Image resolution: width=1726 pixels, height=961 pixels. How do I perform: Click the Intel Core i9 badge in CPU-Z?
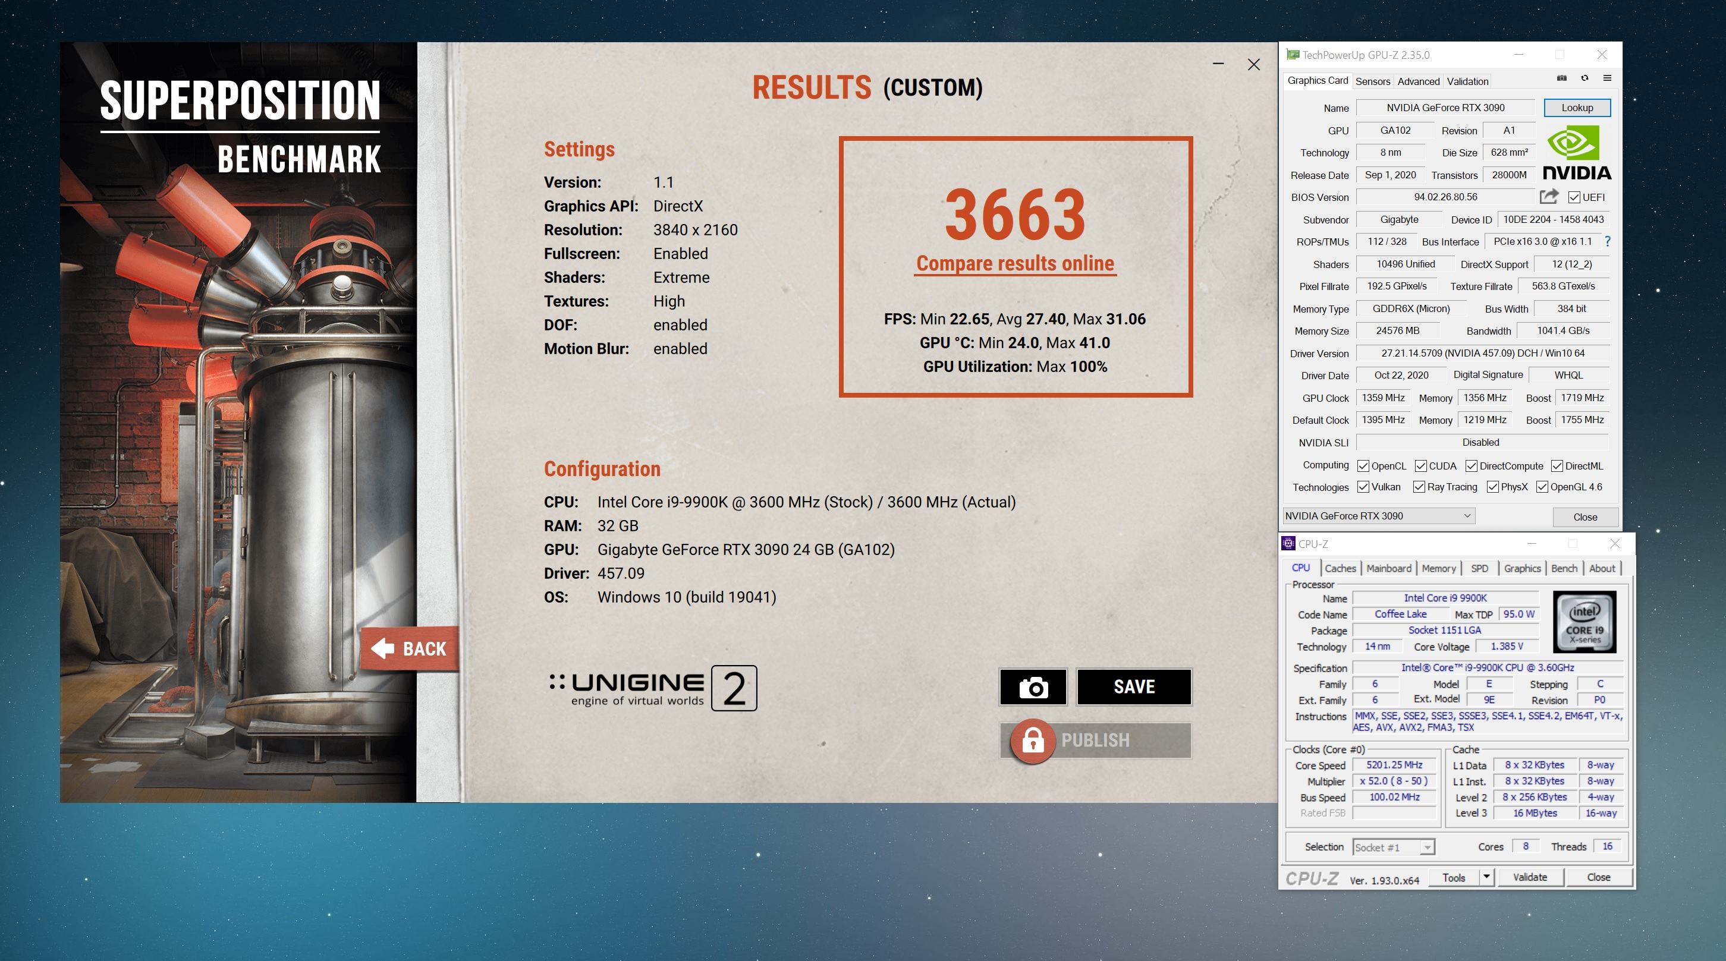1584,622
